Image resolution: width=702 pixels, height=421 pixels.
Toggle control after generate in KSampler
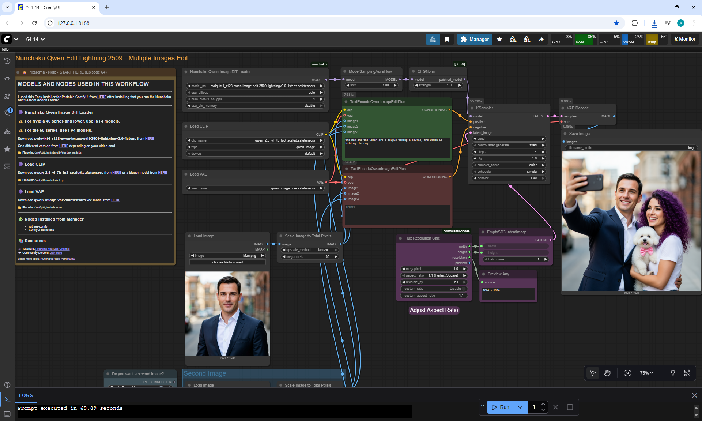click(x=509, y=145)
